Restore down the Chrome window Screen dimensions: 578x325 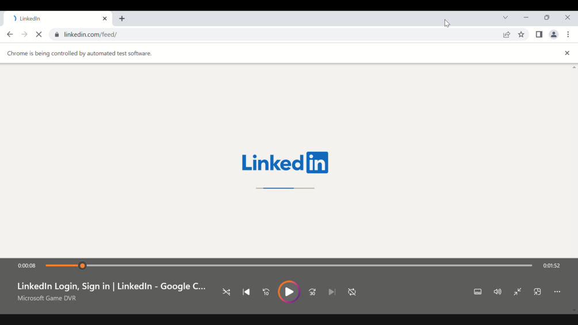coord(547,17)
